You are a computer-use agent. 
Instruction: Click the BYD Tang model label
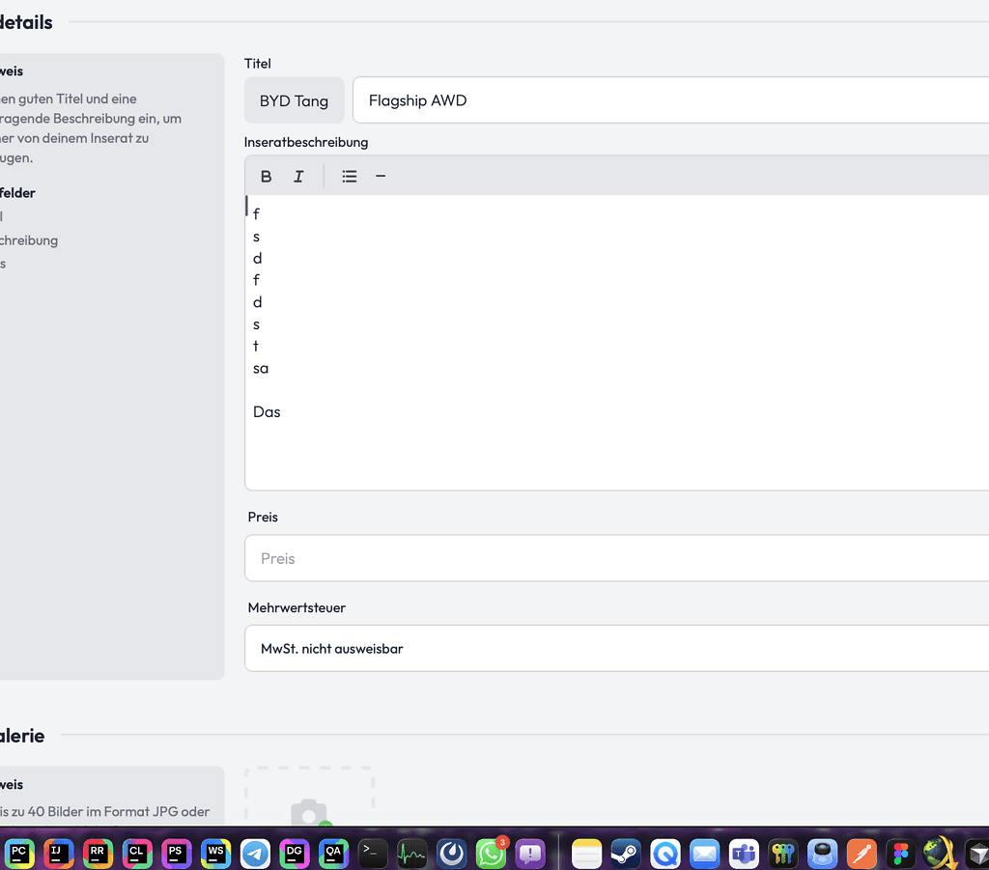point(294,100)
